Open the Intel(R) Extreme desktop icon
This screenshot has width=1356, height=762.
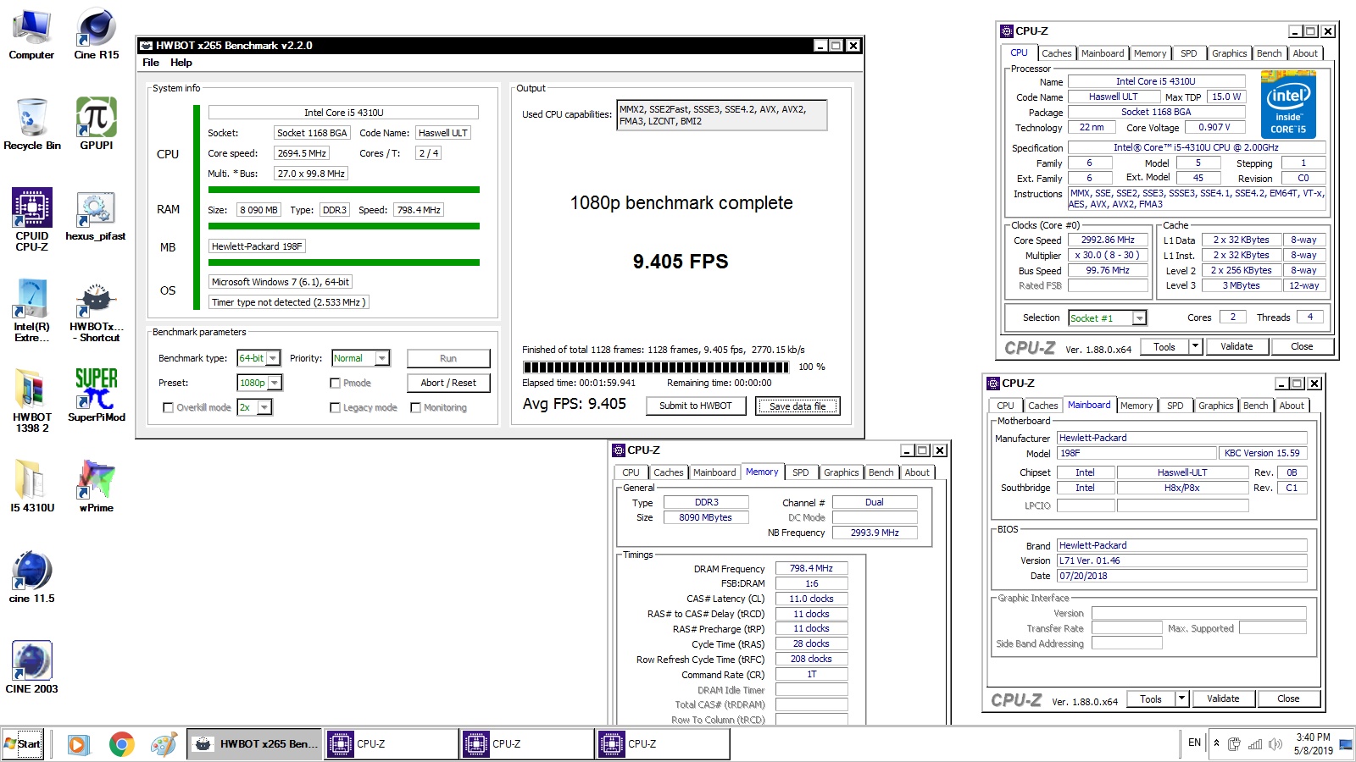[x=31, y=312]
